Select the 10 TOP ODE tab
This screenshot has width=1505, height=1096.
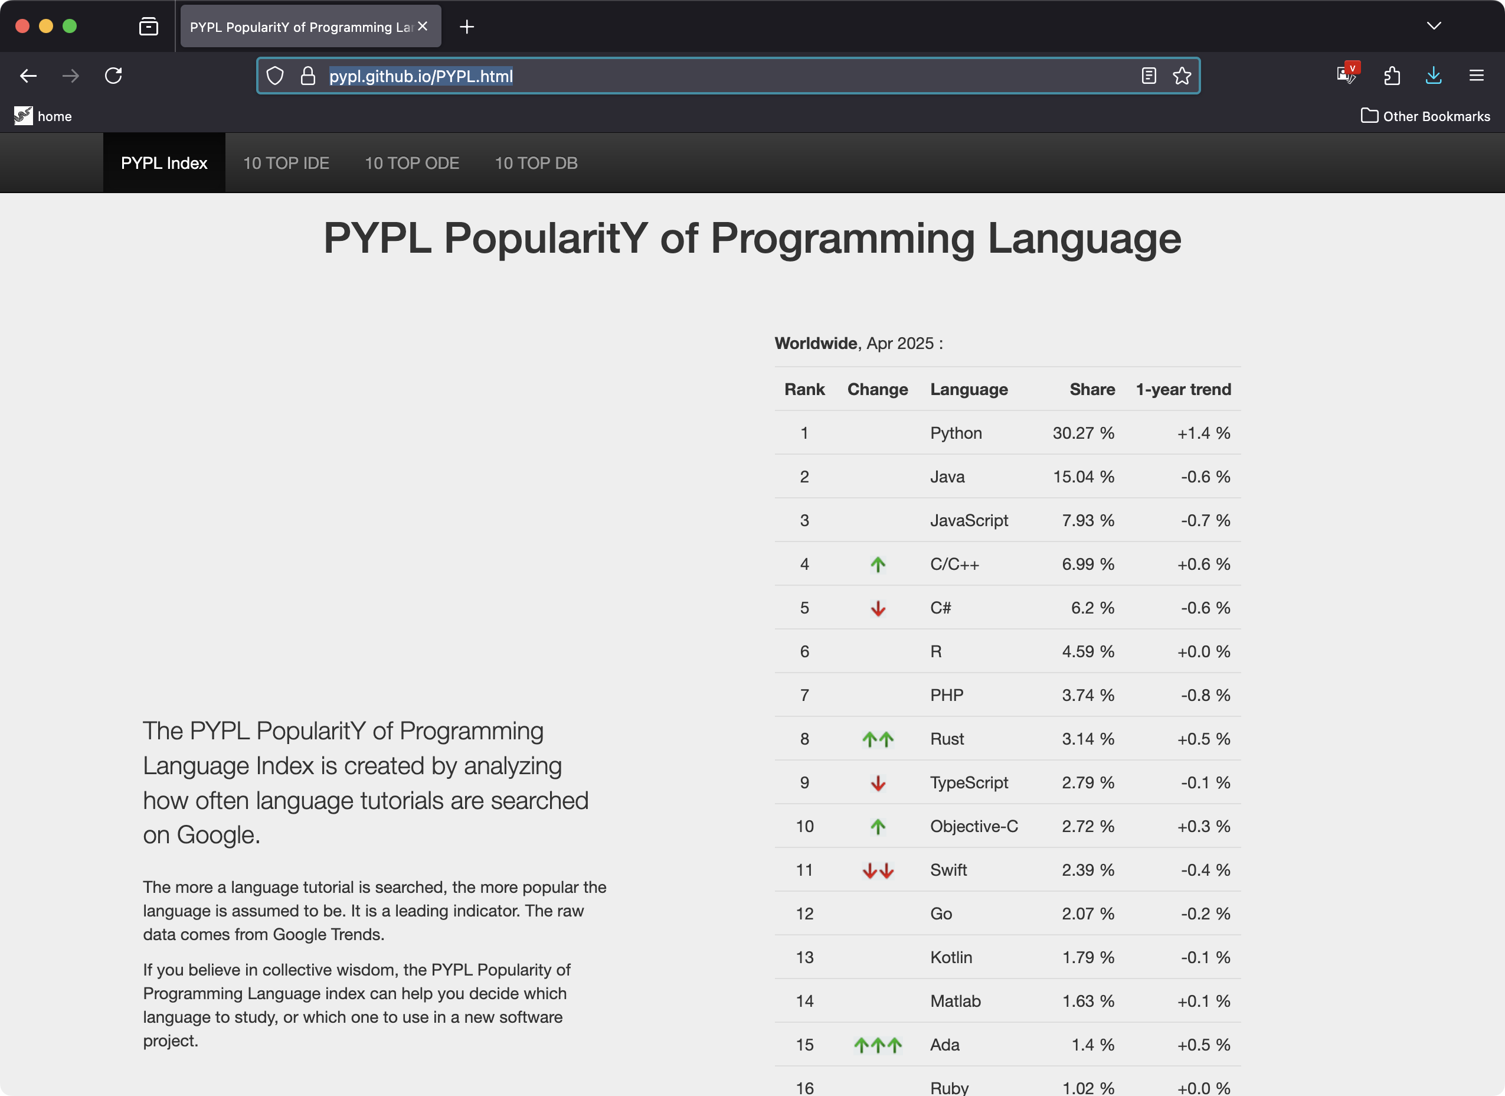411,164
